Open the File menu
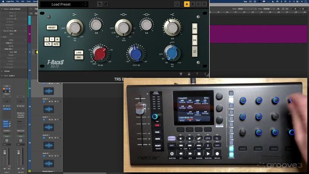This screenshot has width=309, height=174. click(x=17, y=1)
